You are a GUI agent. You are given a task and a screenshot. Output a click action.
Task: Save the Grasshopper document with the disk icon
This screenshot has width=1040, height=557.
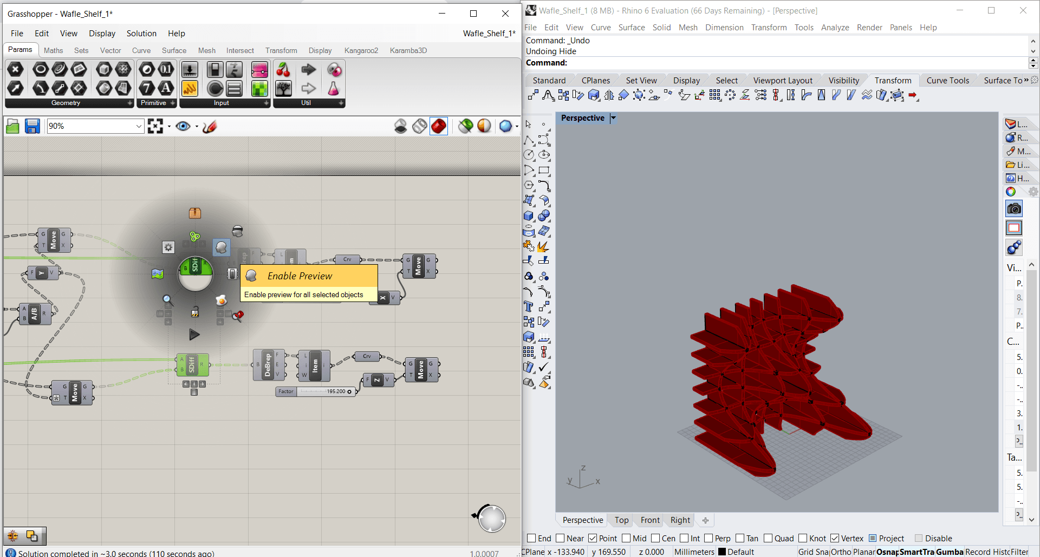32,126
